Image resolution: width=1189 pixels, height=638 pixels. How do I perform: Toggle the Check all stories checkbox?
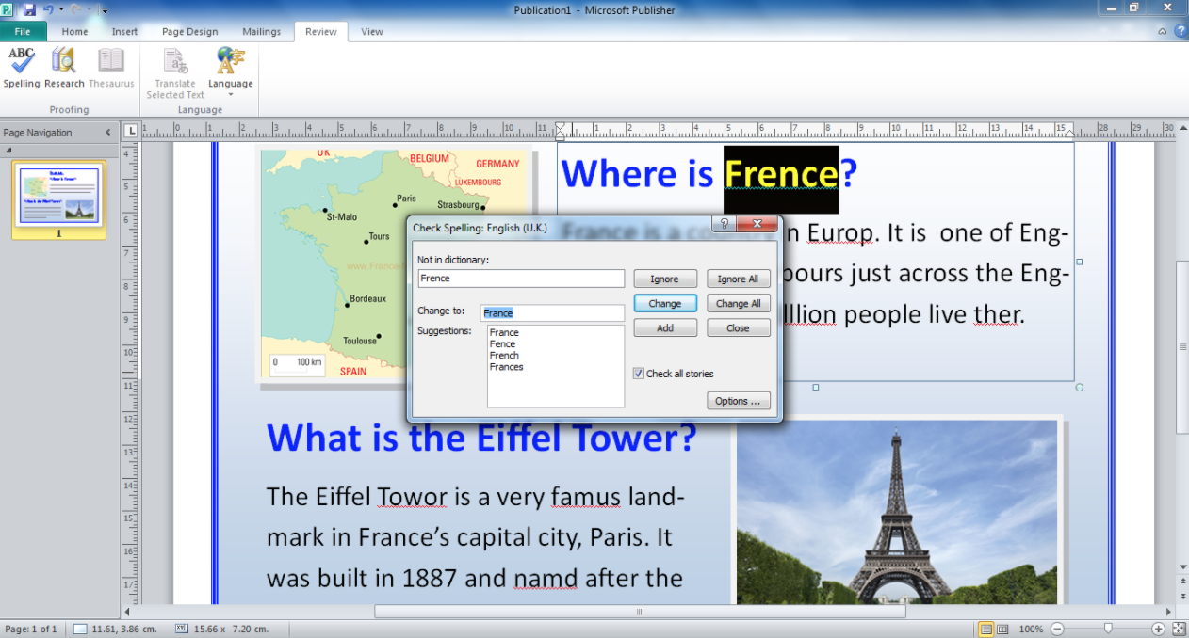pyautogui.click(x=639, y=374)
